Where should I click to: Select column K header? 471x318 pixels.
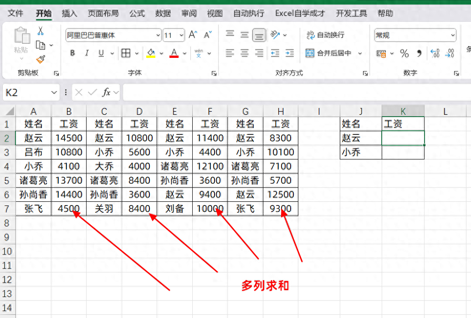point(403,111)
